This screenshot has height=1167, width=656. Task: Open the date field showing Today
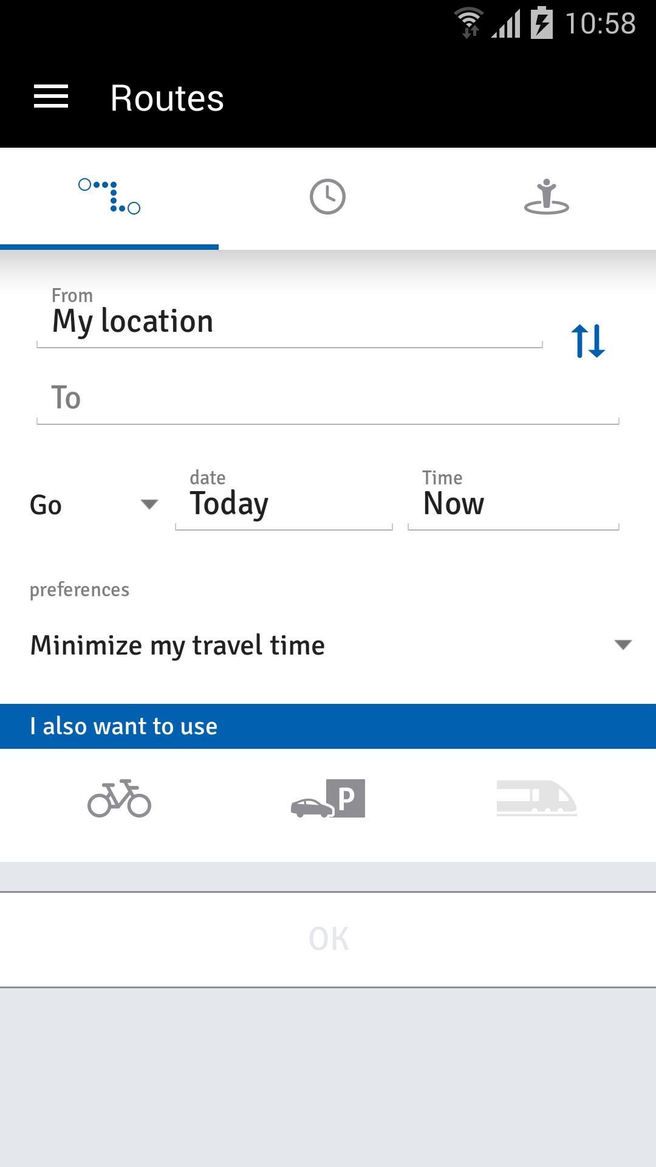284,503
